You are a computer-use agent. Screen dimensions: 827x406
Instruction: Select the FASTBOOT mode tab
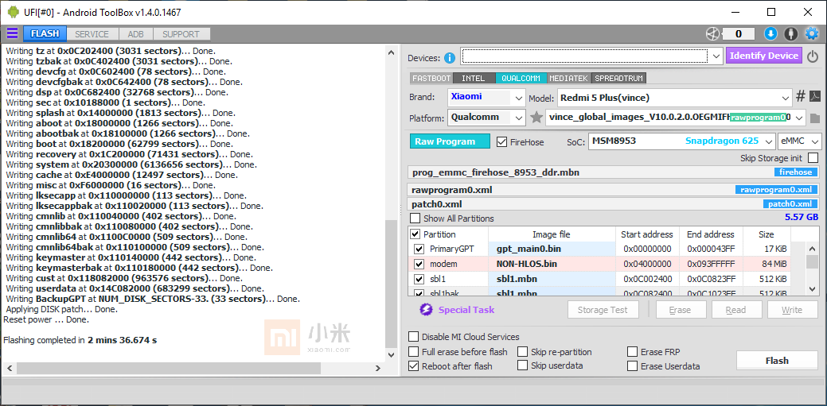click(x=431, y=78)
